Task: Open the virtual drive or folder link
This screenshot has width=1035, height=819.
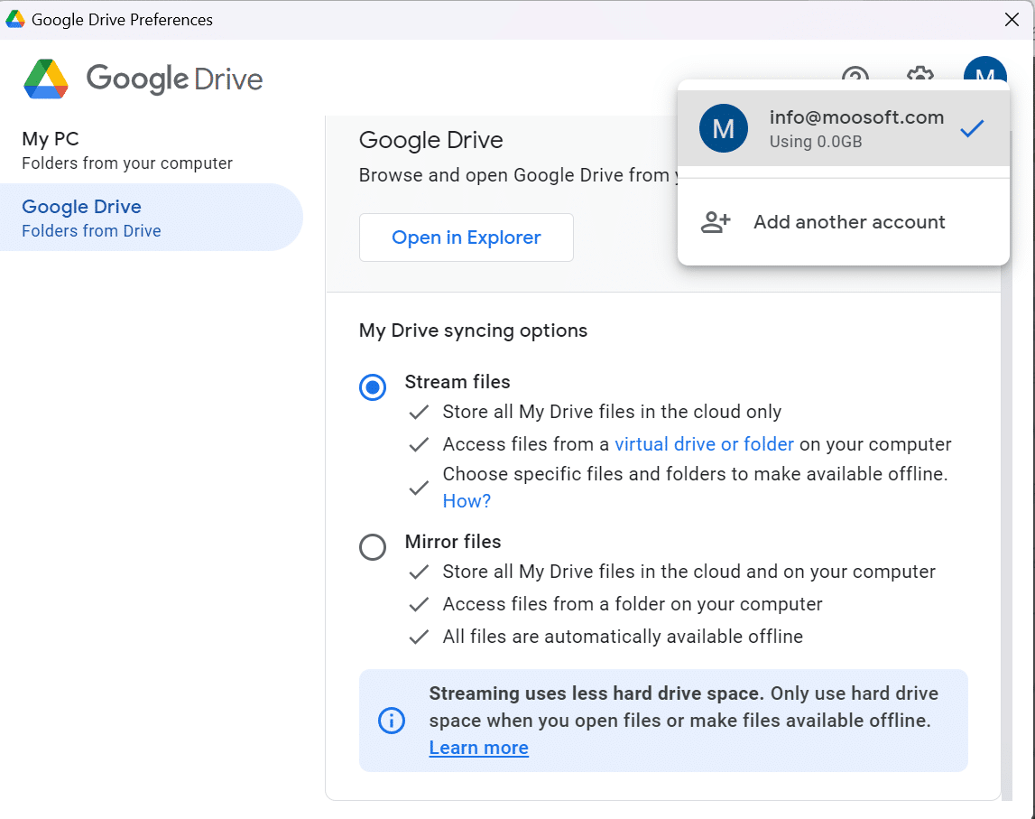Action: (705, 444)
